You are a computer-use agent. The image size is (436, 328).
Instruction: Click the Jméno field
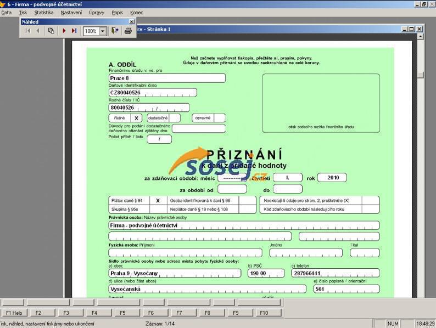306,253
